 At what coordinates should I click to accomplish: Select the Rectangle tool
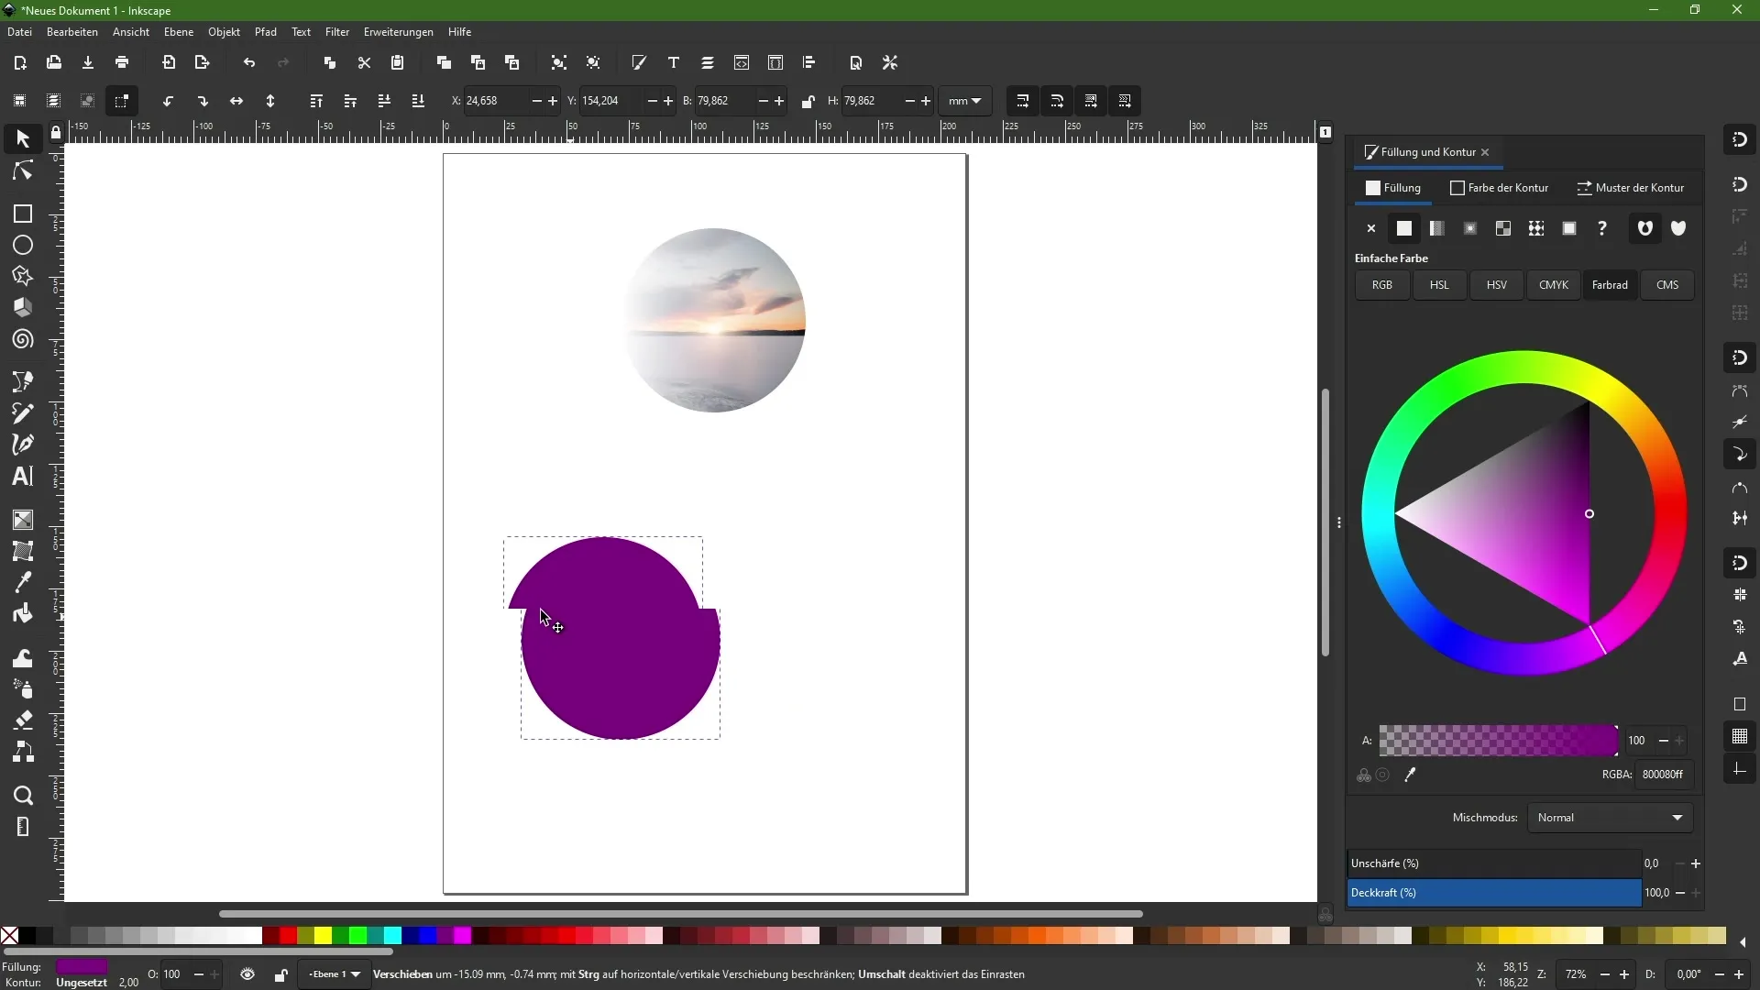tap(22, 214)
